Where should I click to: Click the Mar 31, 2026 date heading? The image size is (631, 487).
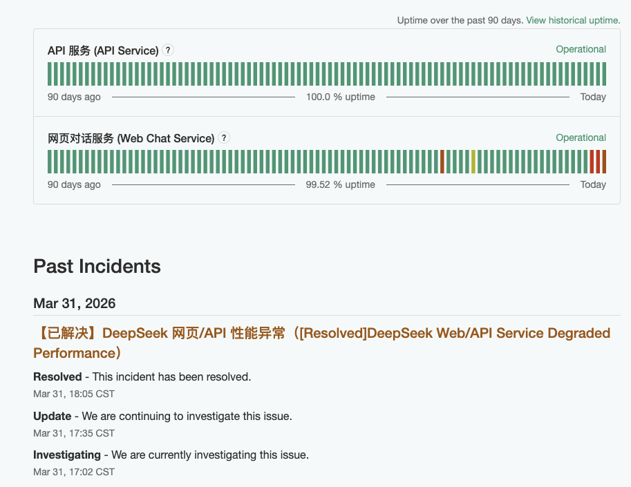pos(74,303)
